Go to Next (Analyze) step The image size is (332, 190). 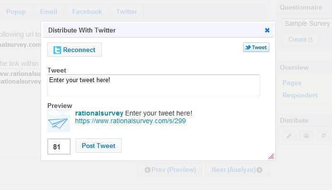(237, 169)
